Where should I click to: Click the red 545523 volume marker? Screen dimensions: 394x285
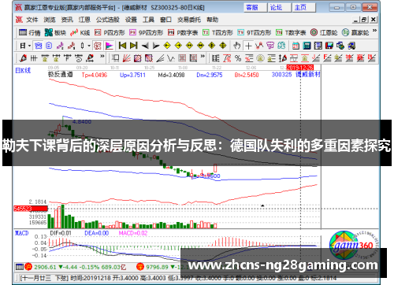pos(31,209)
